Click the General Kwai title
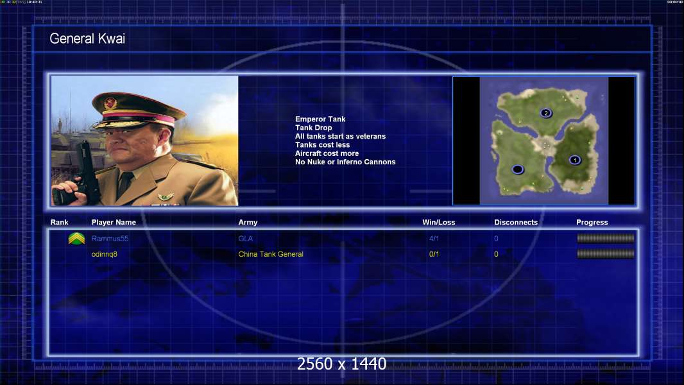The image size is (684, 385). [x=87, y=38]
